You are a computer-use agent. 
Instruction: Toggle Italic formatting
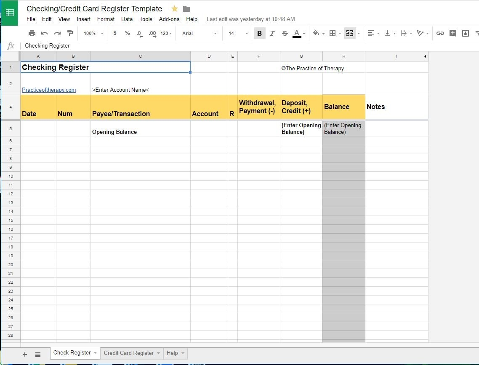tap(272, 33)
